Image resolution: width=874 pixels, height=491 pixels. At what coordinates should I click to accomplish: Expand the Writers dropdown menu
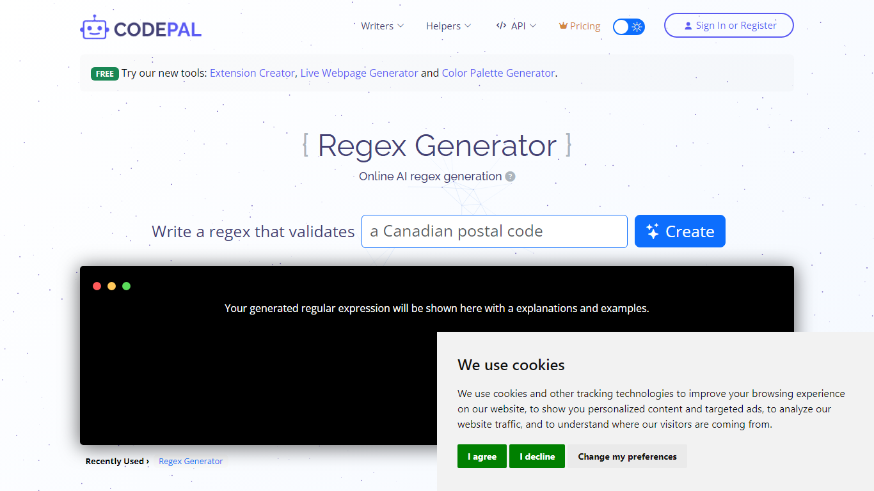pyautogui.click(x=382, y=26)
